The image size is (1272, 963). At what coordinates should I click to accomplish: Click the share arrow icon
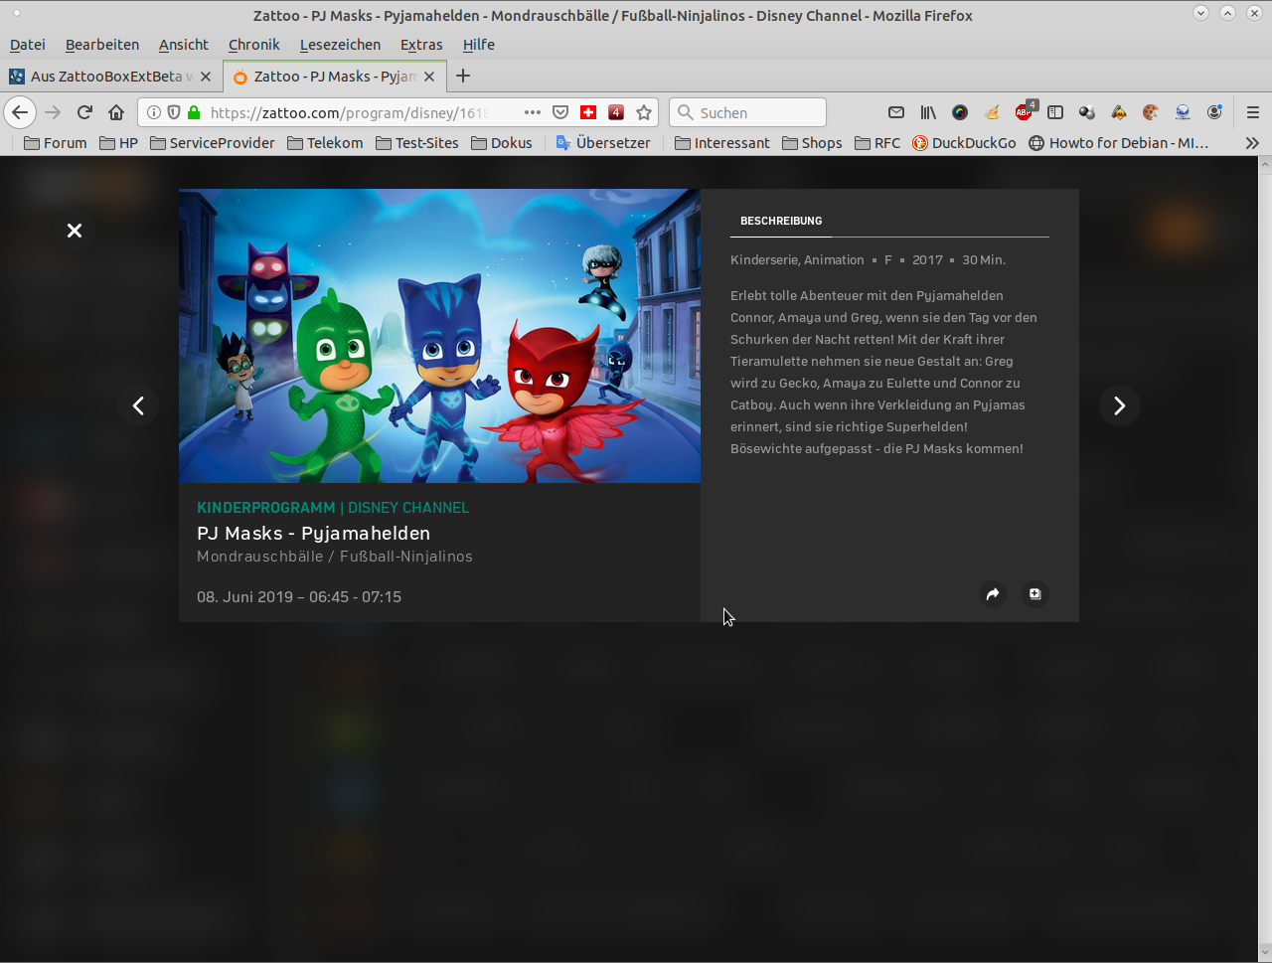coord(993,594)
